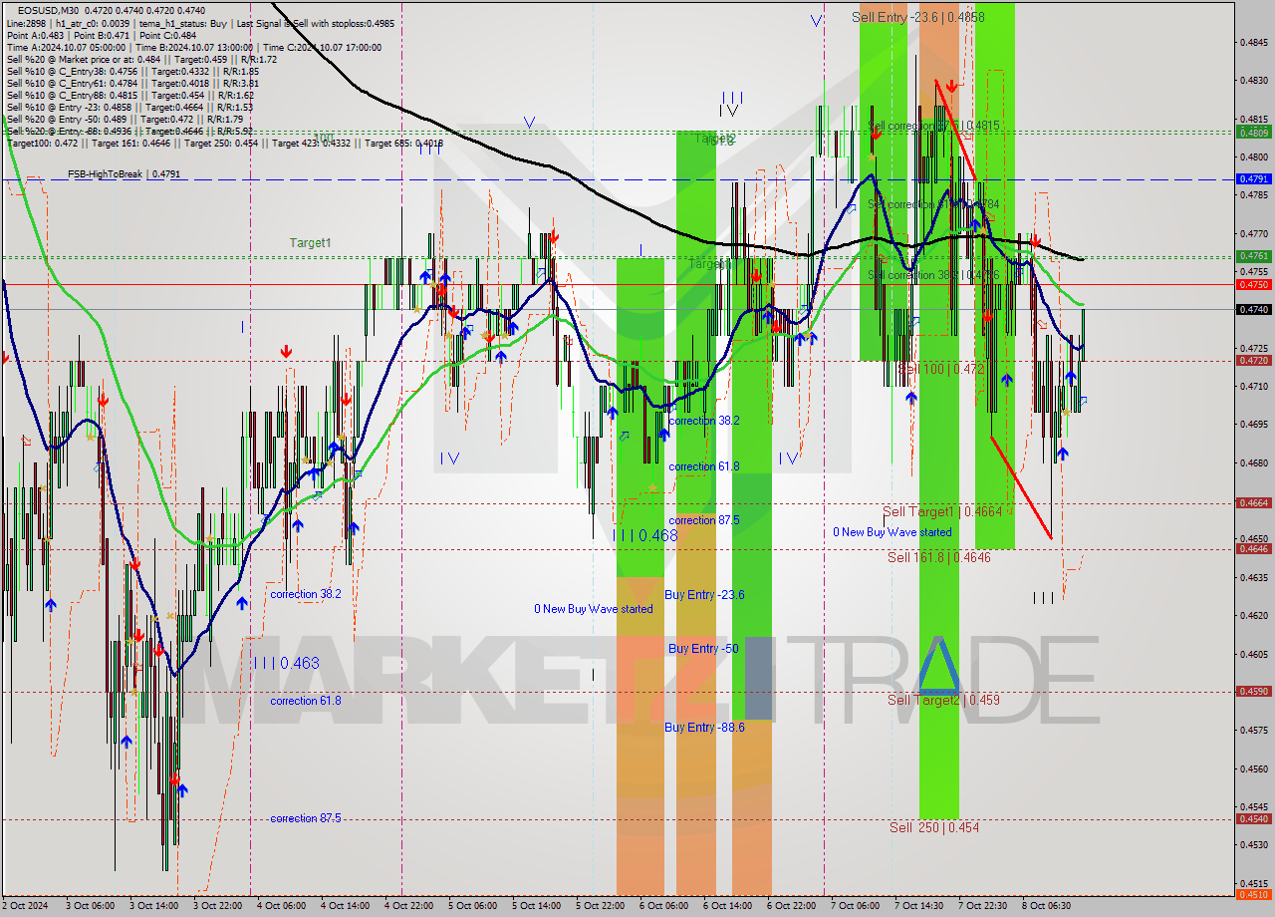Click the 0.4830 price scale value

1253,80
